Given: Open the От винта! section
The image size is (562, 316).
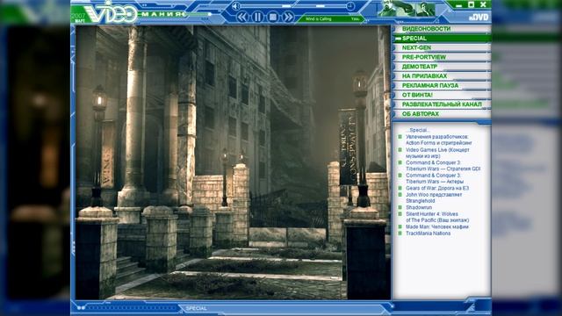Looking at the screenshot, I should tap(442, 95).
